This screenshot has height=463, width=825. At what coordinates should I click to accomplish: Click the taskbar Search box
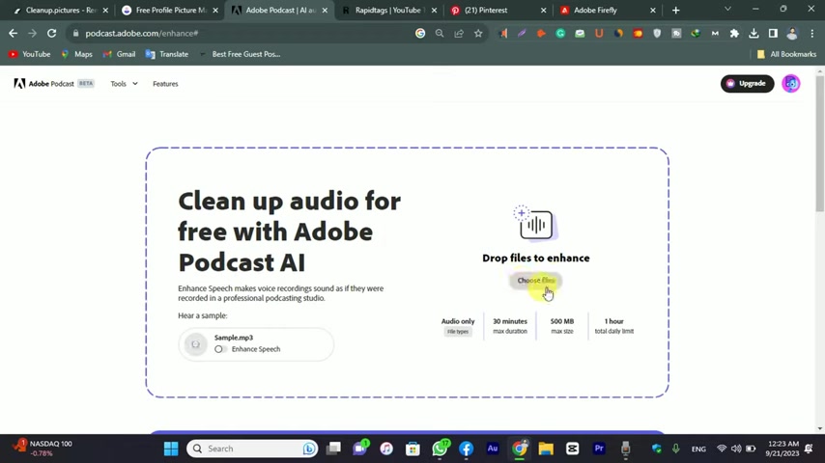[x=252, y=449]
